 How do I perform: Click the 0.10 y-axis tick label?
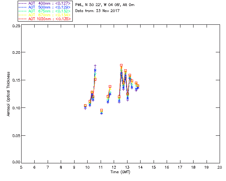point(16,108)
